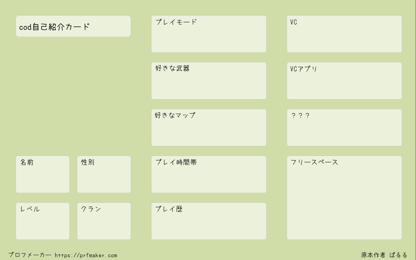The width and height of the screenshot is (416, 260).
Task: Click the 好きな武器 label text
Action: point(172,68)
